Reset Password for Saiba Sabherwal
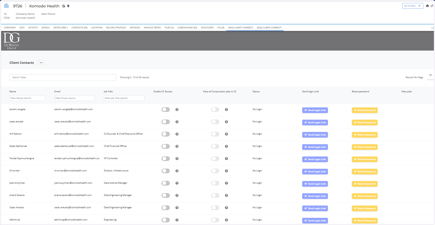This screenshot has width=435, height=225. click(365, 147)
